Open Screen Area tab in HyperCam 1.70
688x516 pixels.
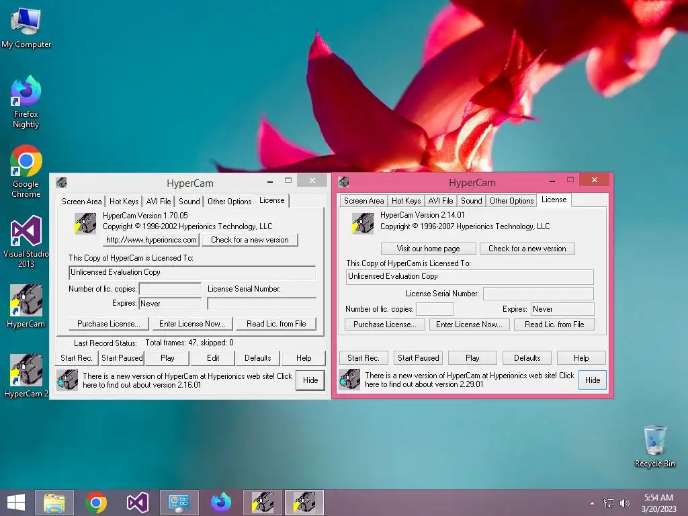click(81, 202)
